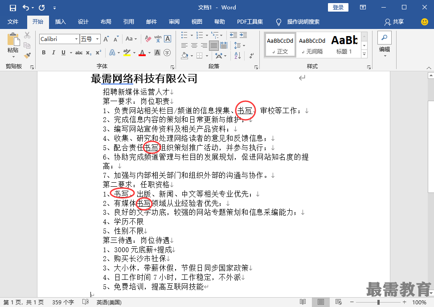Apply distributed alignment
This screenshot has height=307, width=434.
click(x=224, y=45)
